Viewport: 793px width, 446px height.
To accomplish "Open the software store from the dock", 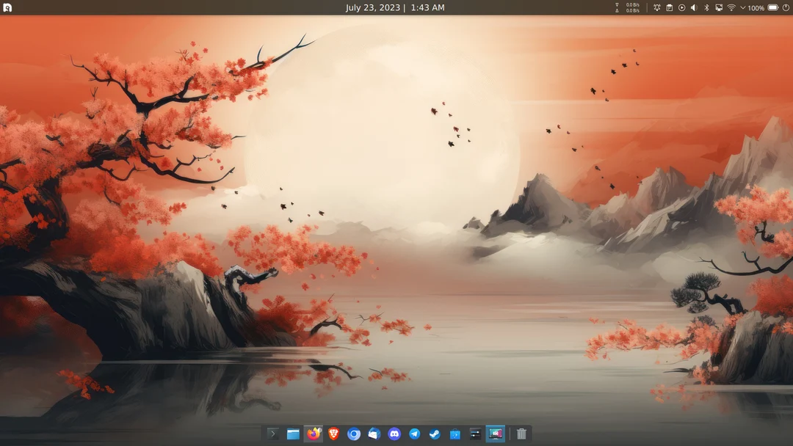I will click(x=455, y=434).
